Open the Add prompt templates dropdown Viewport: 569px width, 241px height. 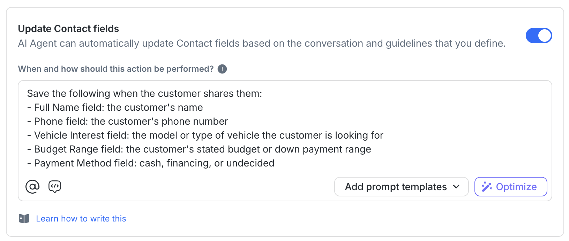tap(396, 187)
